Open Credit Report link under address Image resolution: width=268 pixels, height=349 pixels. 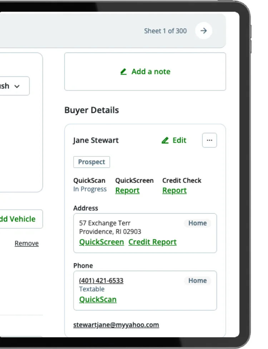tap(153, 242)
